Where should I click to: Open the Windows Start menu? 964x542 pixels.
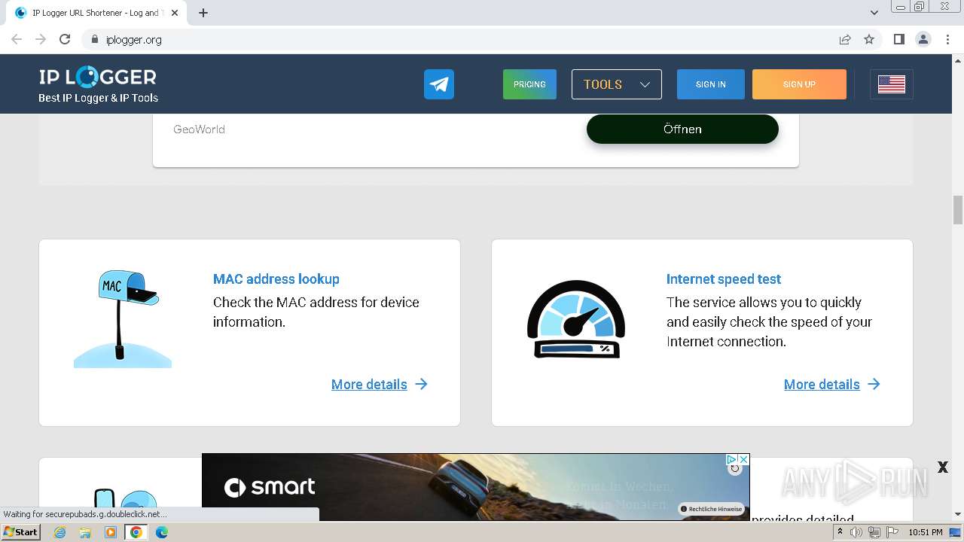pos(20,532)
